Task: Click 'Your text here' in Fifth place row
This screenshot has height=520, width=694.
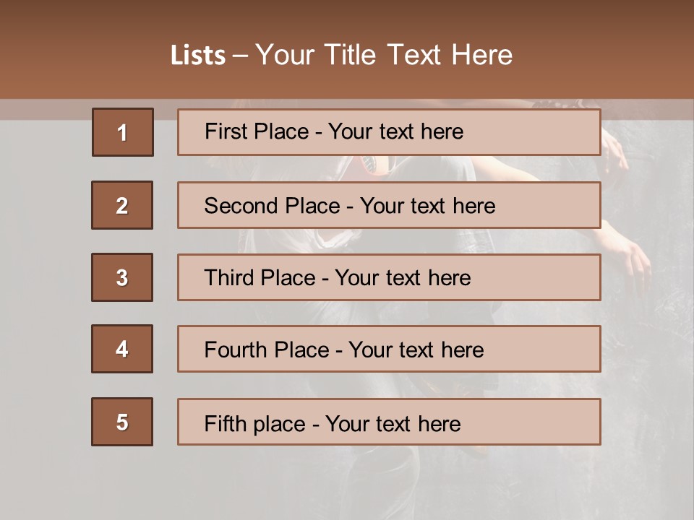Action: click(x=393, y=423)
